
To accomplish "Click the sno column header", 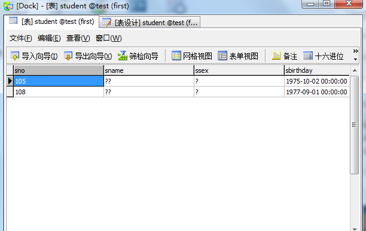I will [59, 70].
